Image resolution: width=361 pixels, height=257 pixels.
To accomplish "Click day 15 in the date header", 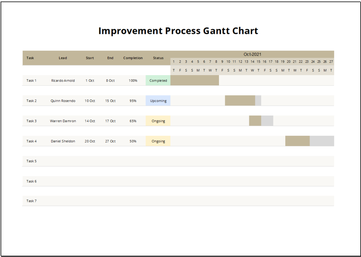I will [x=258, y=61].
